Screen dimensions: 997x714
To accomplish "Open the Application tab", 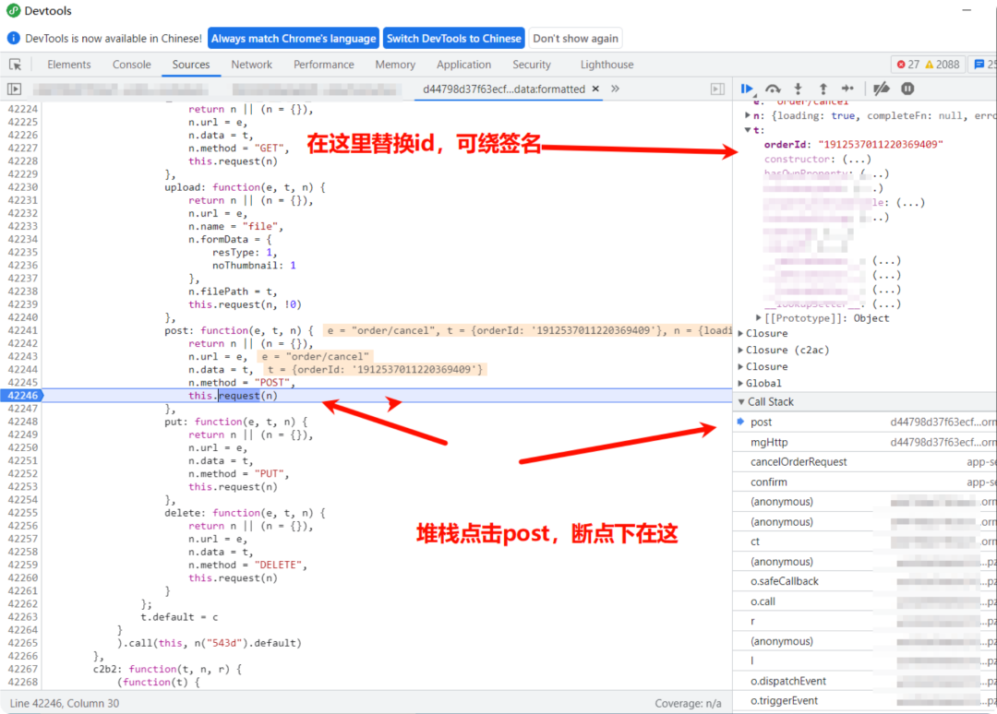I will pos(463,65).
